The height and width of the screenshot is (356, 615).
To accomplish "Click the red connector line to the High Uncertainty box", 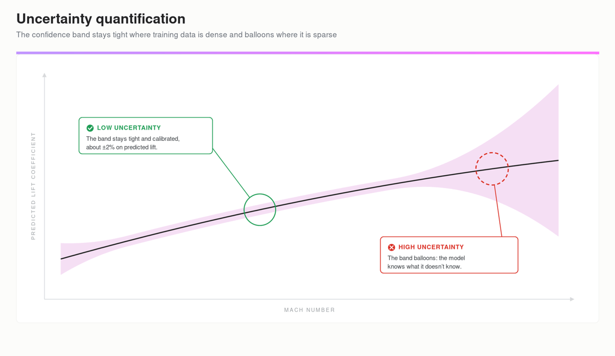I will tap(498, 211).
